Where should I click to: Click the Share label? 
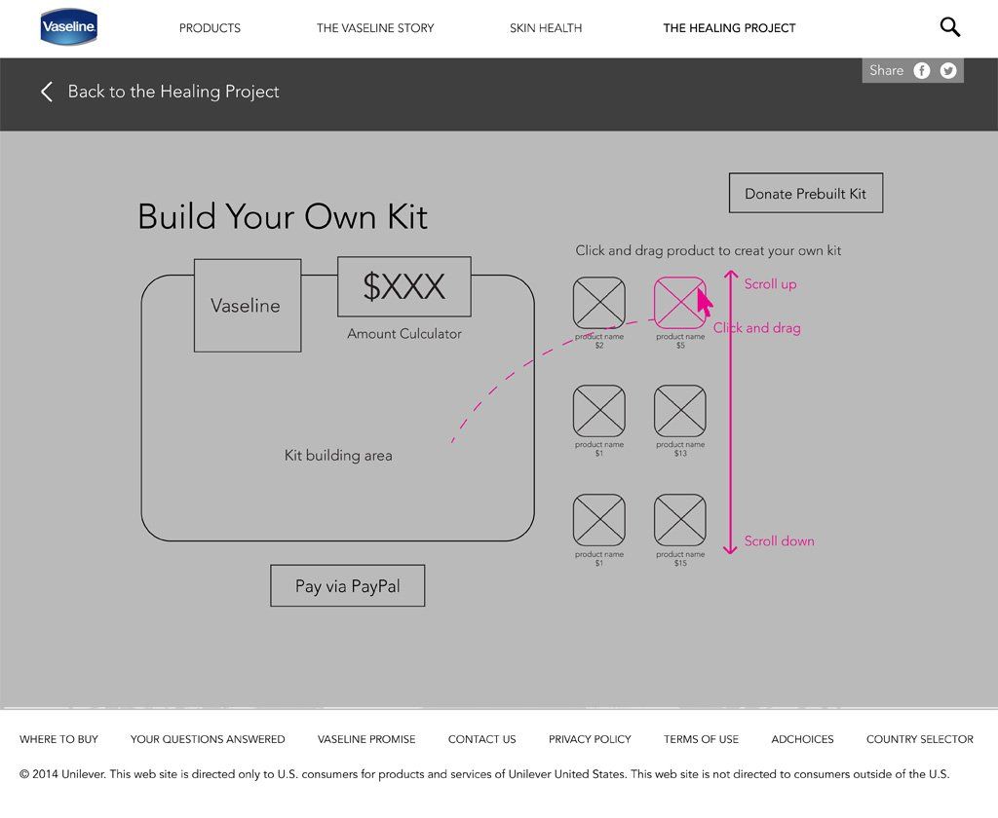click(x=887, y=71)
